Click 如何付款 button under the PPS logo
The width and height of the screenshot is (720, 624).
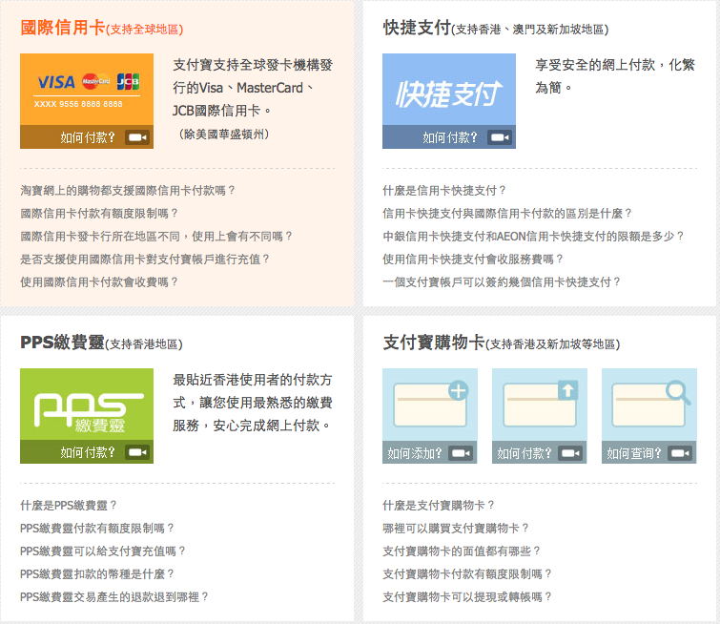coord(87,451)
